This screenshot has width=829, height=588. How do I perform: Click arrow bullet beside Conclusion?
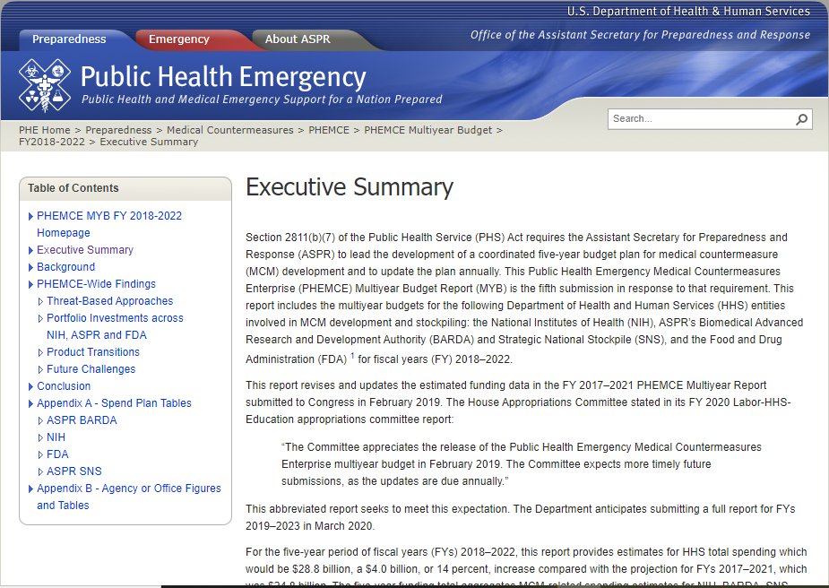tap(30, 386)
